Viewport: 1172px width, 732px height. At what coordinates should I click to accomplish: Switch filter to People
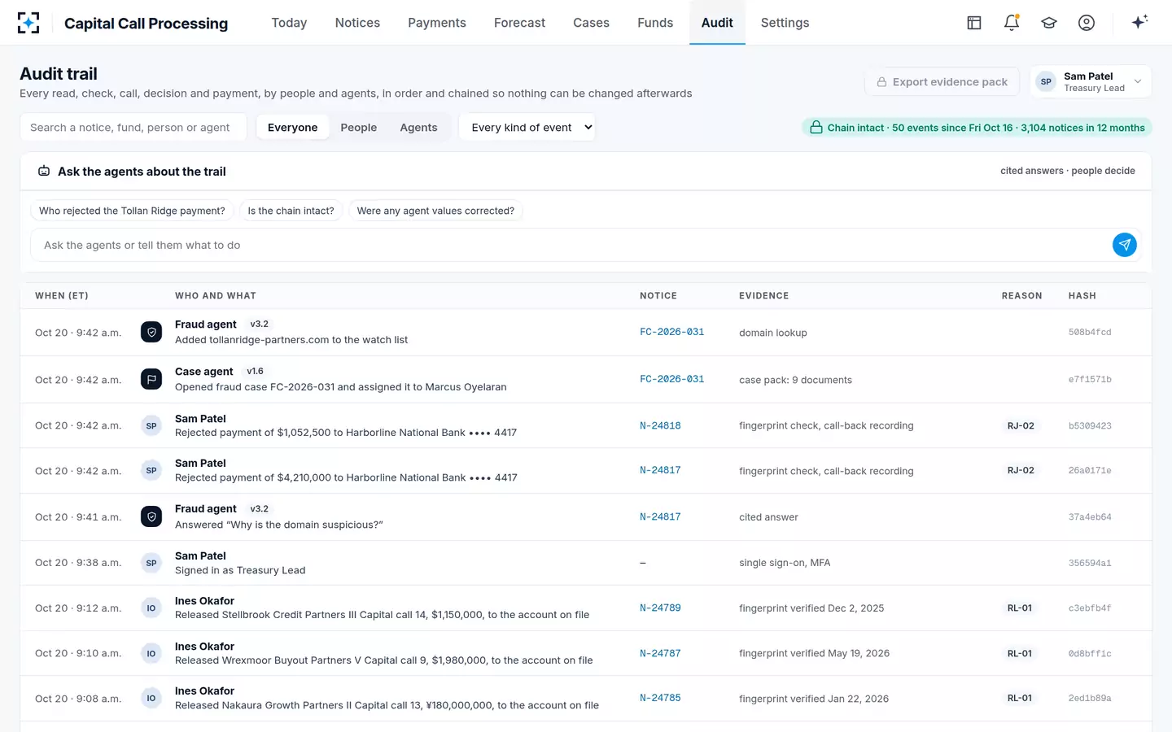[359, 128]
